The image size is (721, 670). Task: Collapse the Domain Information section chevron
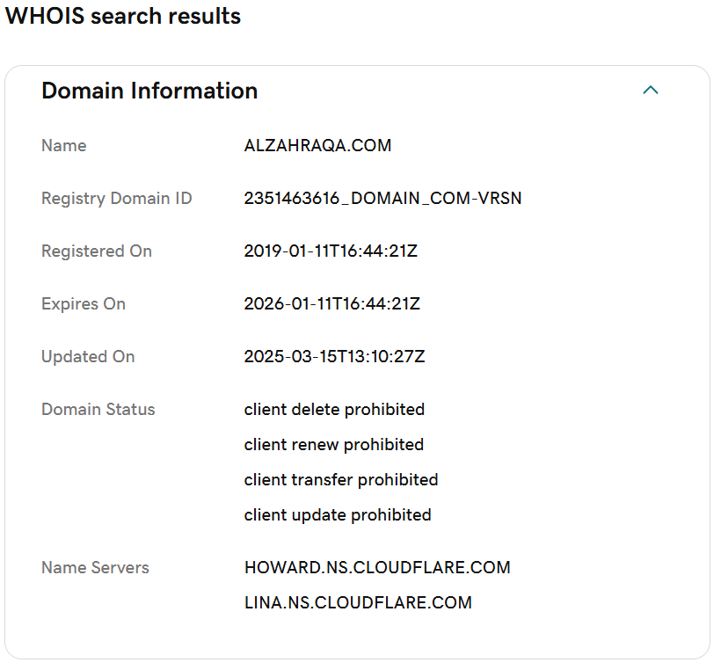tap(650, 91)
